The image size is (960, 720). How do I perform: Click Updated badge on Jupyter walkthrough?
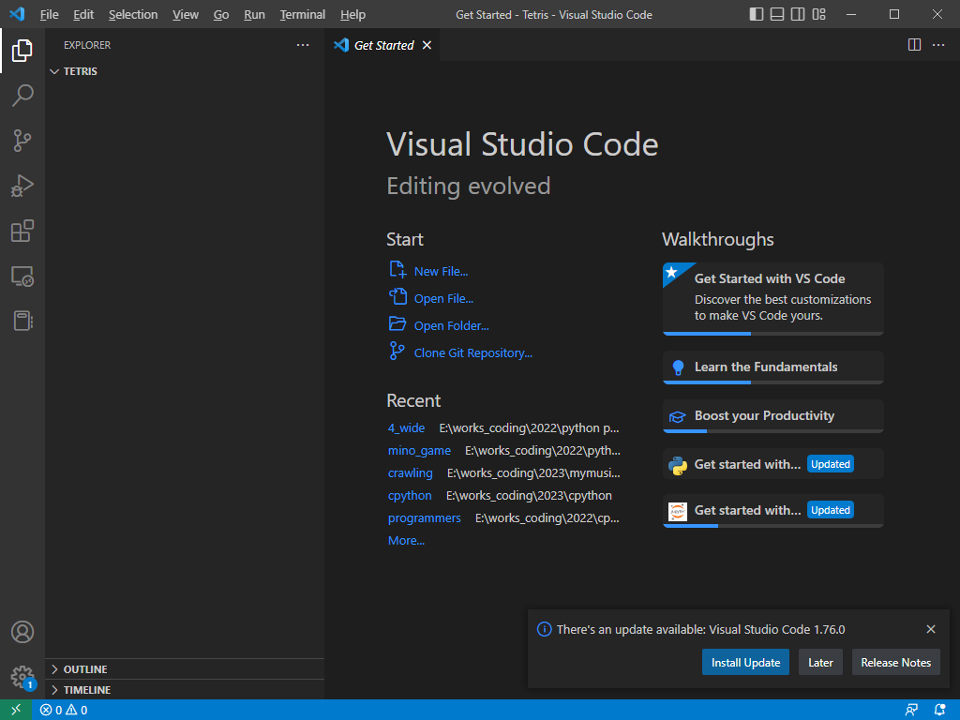click(831, 510)
